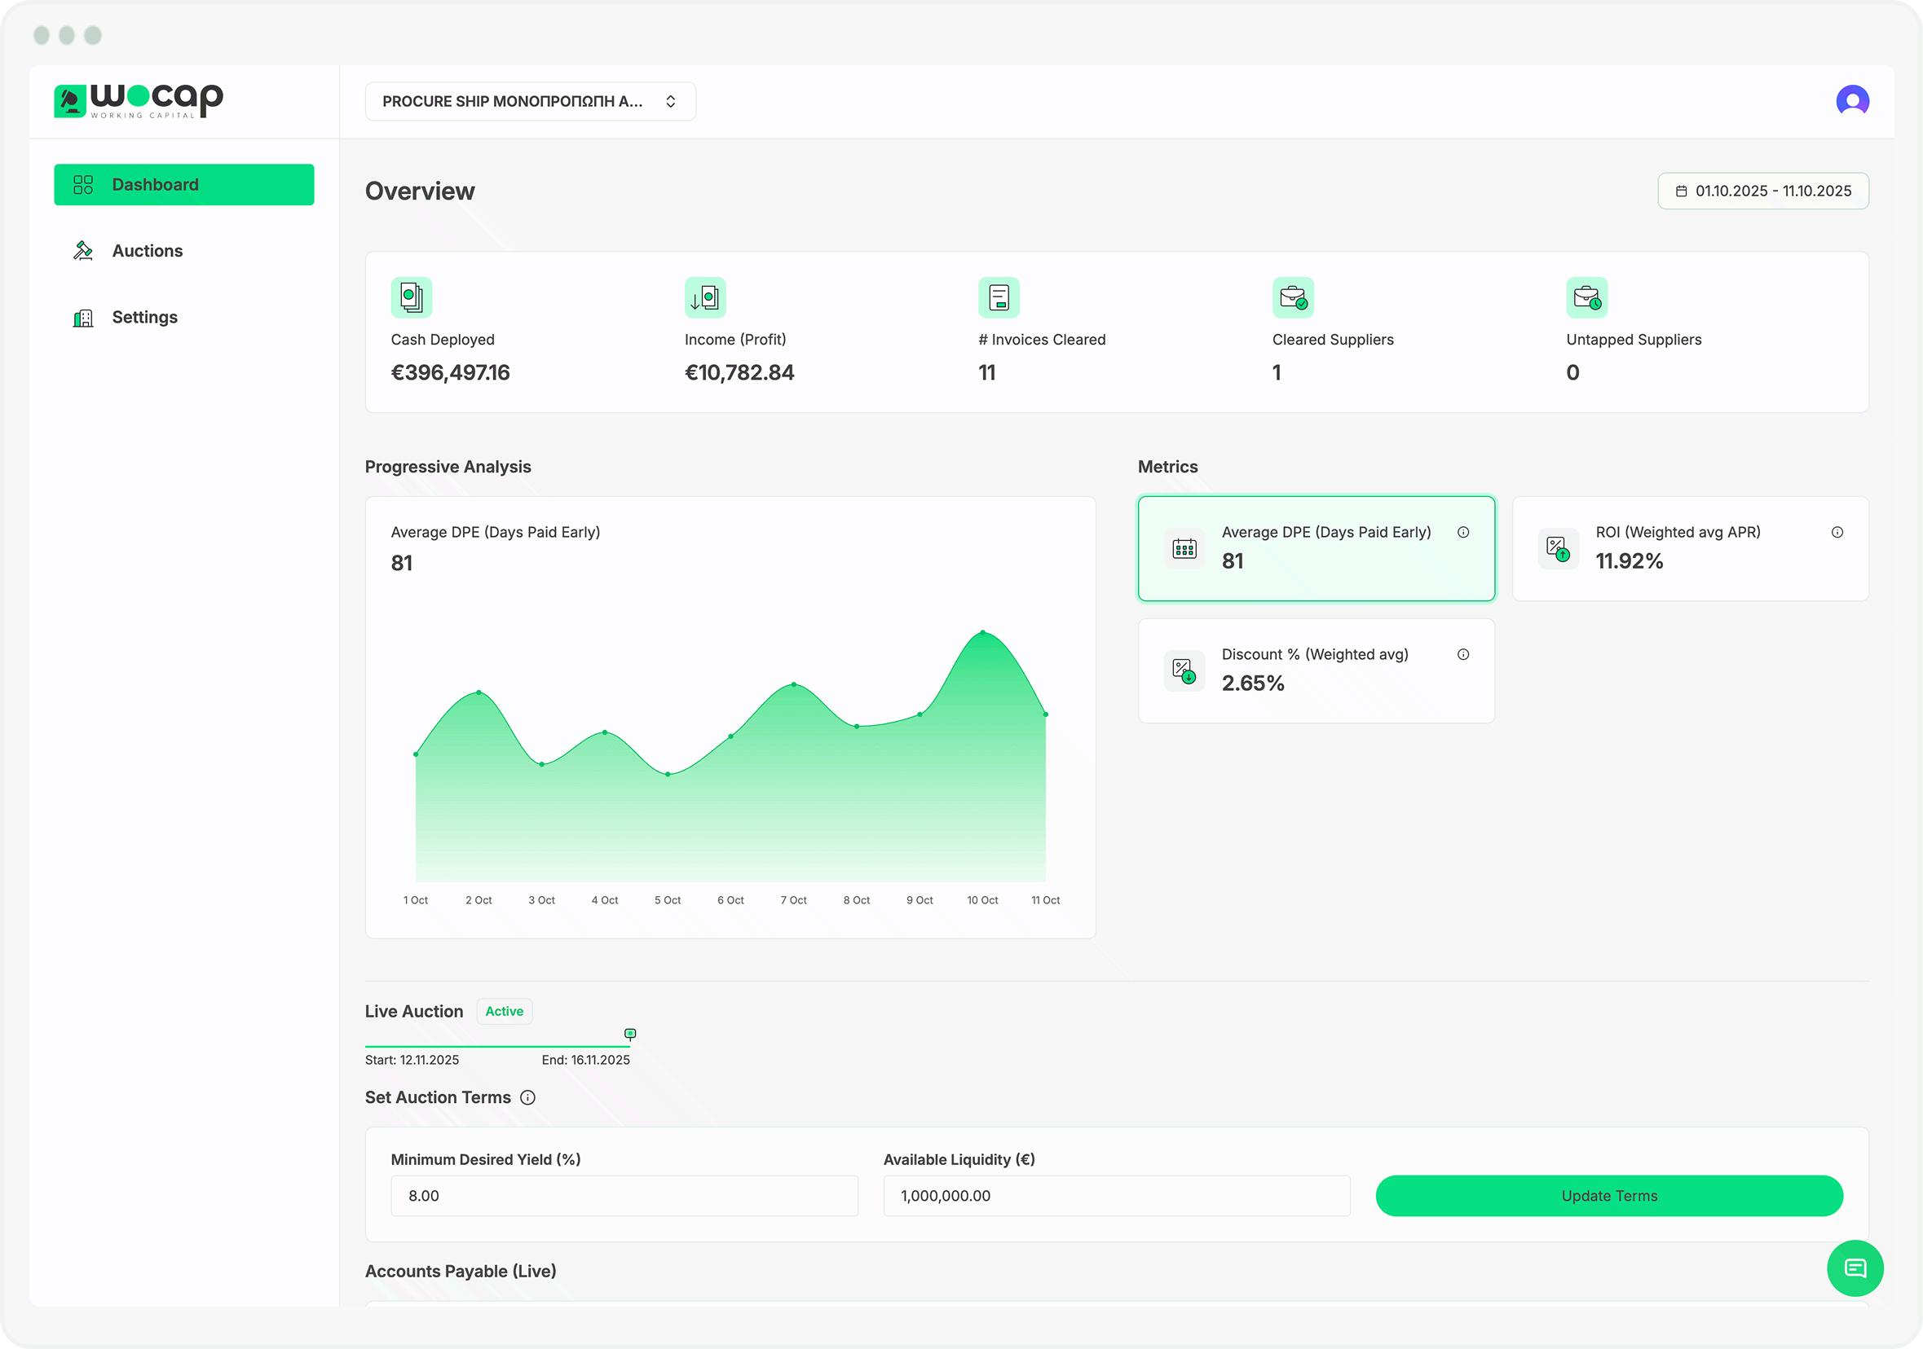Click the Cash Deployed icon
The width and height of the screenshot is (1923, 1349).
(411, 297)
